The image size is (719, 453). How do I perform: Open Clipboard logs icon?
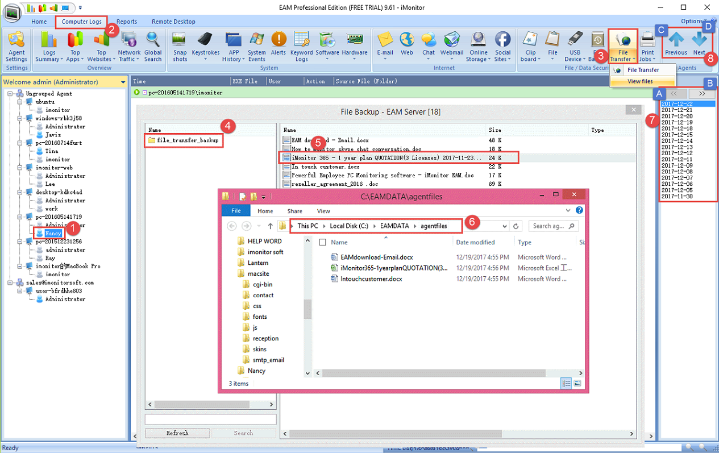pos(530,47)
